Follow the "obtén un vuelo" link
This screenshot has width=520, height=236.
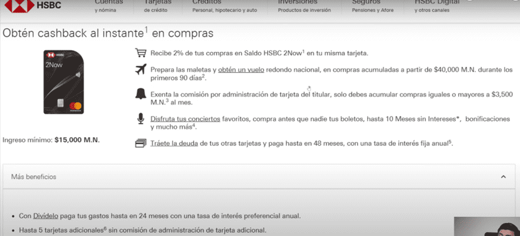(224, 70)
